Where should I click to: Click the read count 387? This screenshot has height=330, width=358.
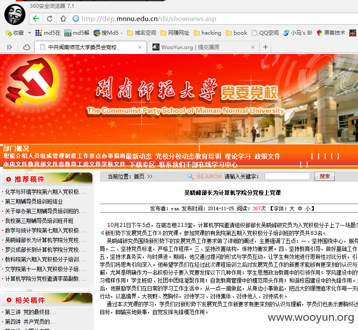(256, 208)
